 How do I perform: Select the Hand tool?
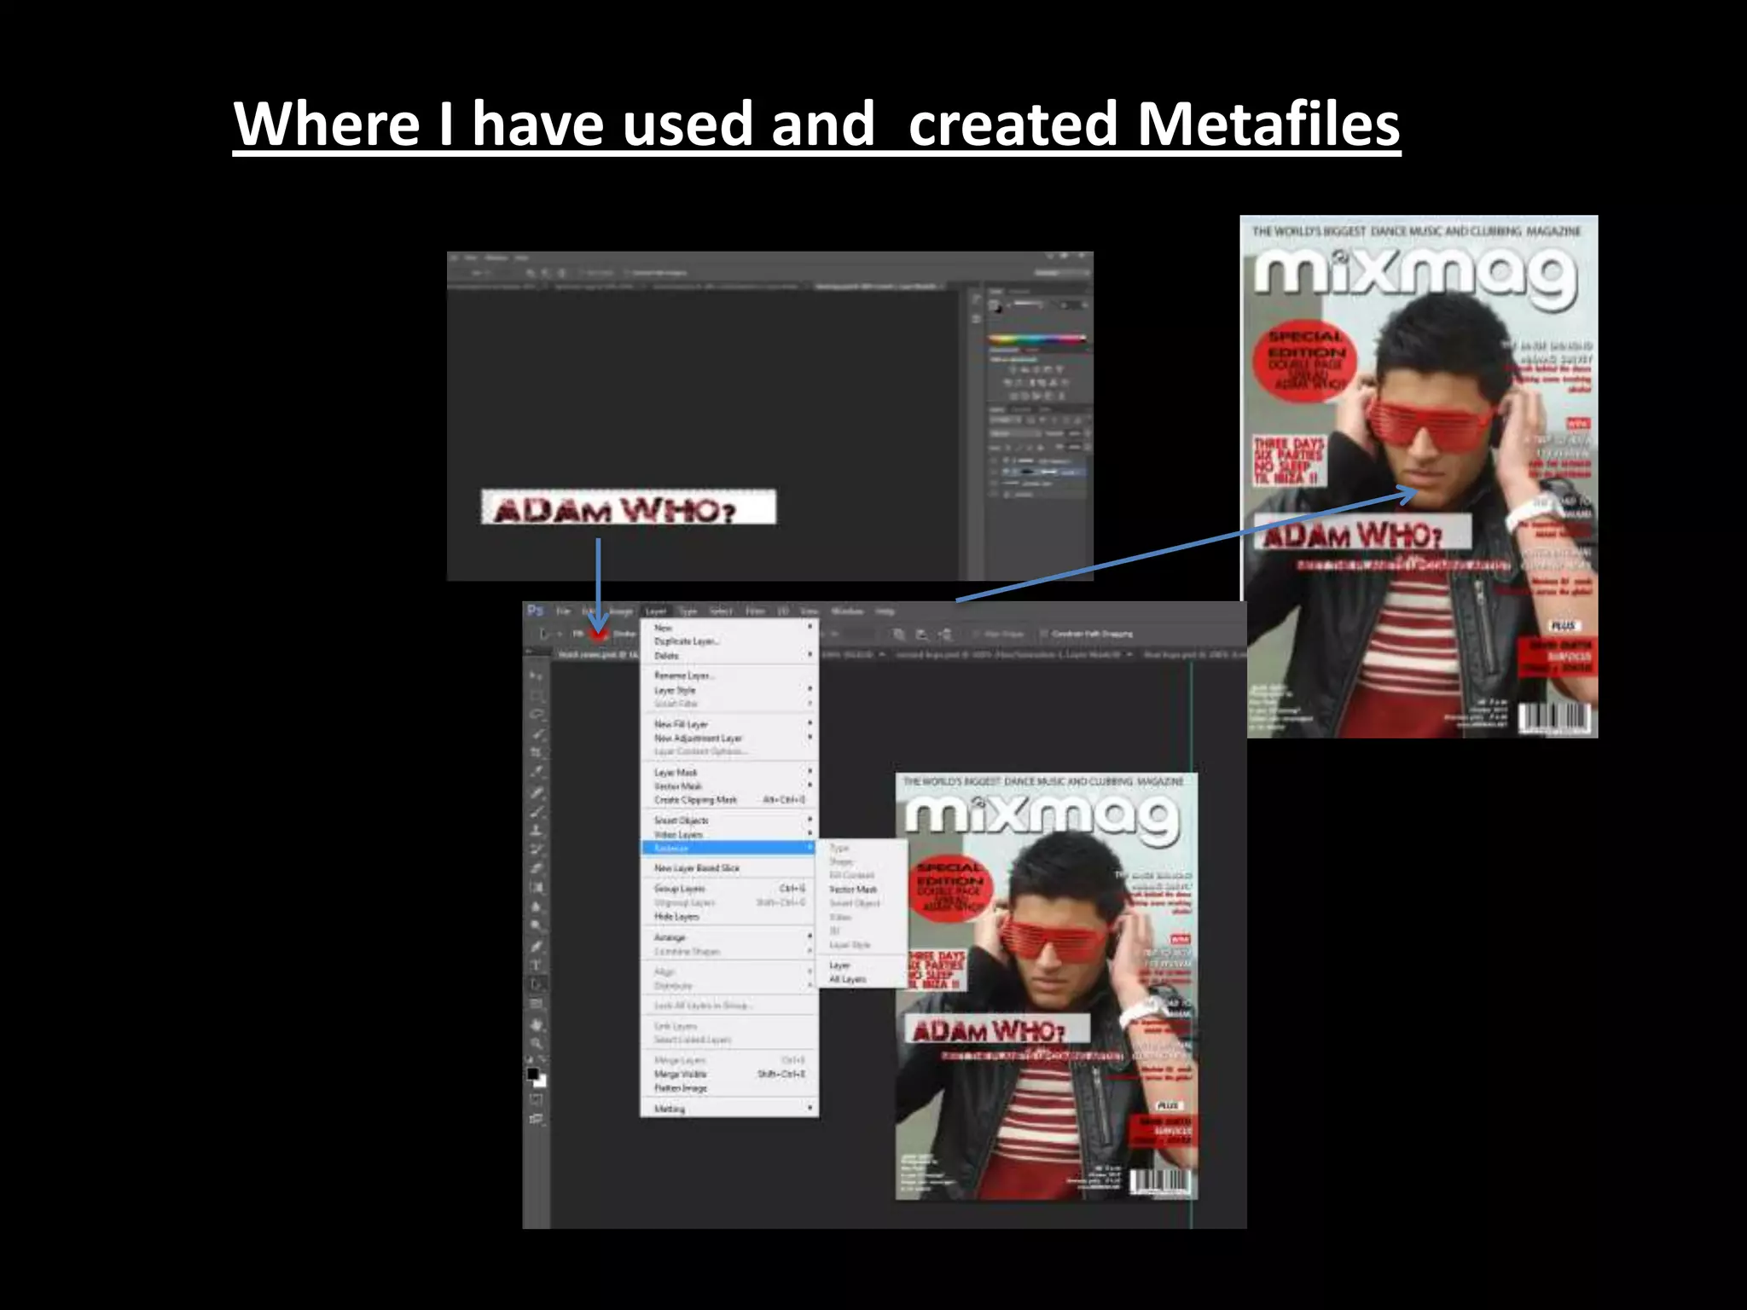point(536,1023)
